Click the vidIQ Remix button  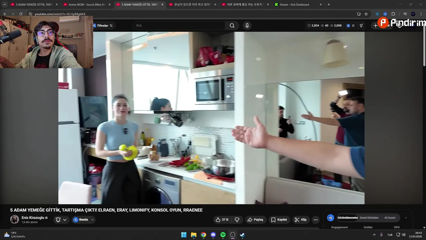(x=81, y=220)
